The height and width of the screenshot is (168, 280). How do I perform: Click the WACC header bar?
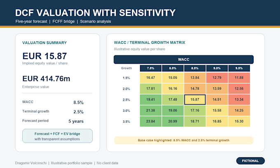[x=184, y=60]
